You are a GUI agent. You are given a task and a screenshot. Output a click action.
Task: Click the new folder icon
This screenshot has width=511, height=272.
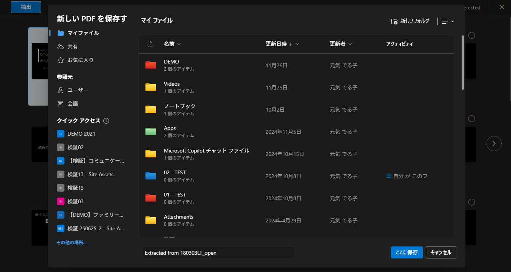pyautogui.click(x=394, y=21)
